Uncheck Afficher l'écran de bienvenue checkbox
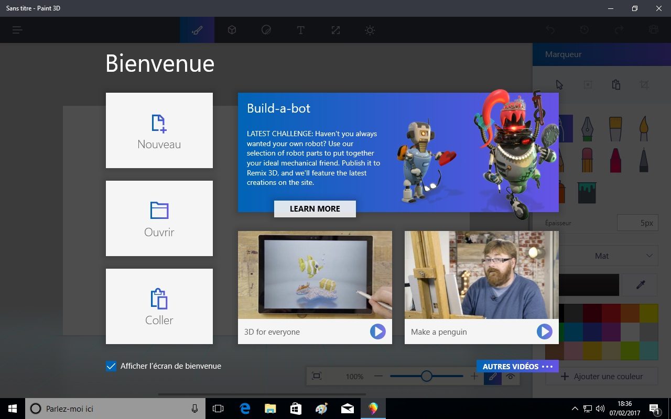The image size is (671, 419). tap(111, 366)
